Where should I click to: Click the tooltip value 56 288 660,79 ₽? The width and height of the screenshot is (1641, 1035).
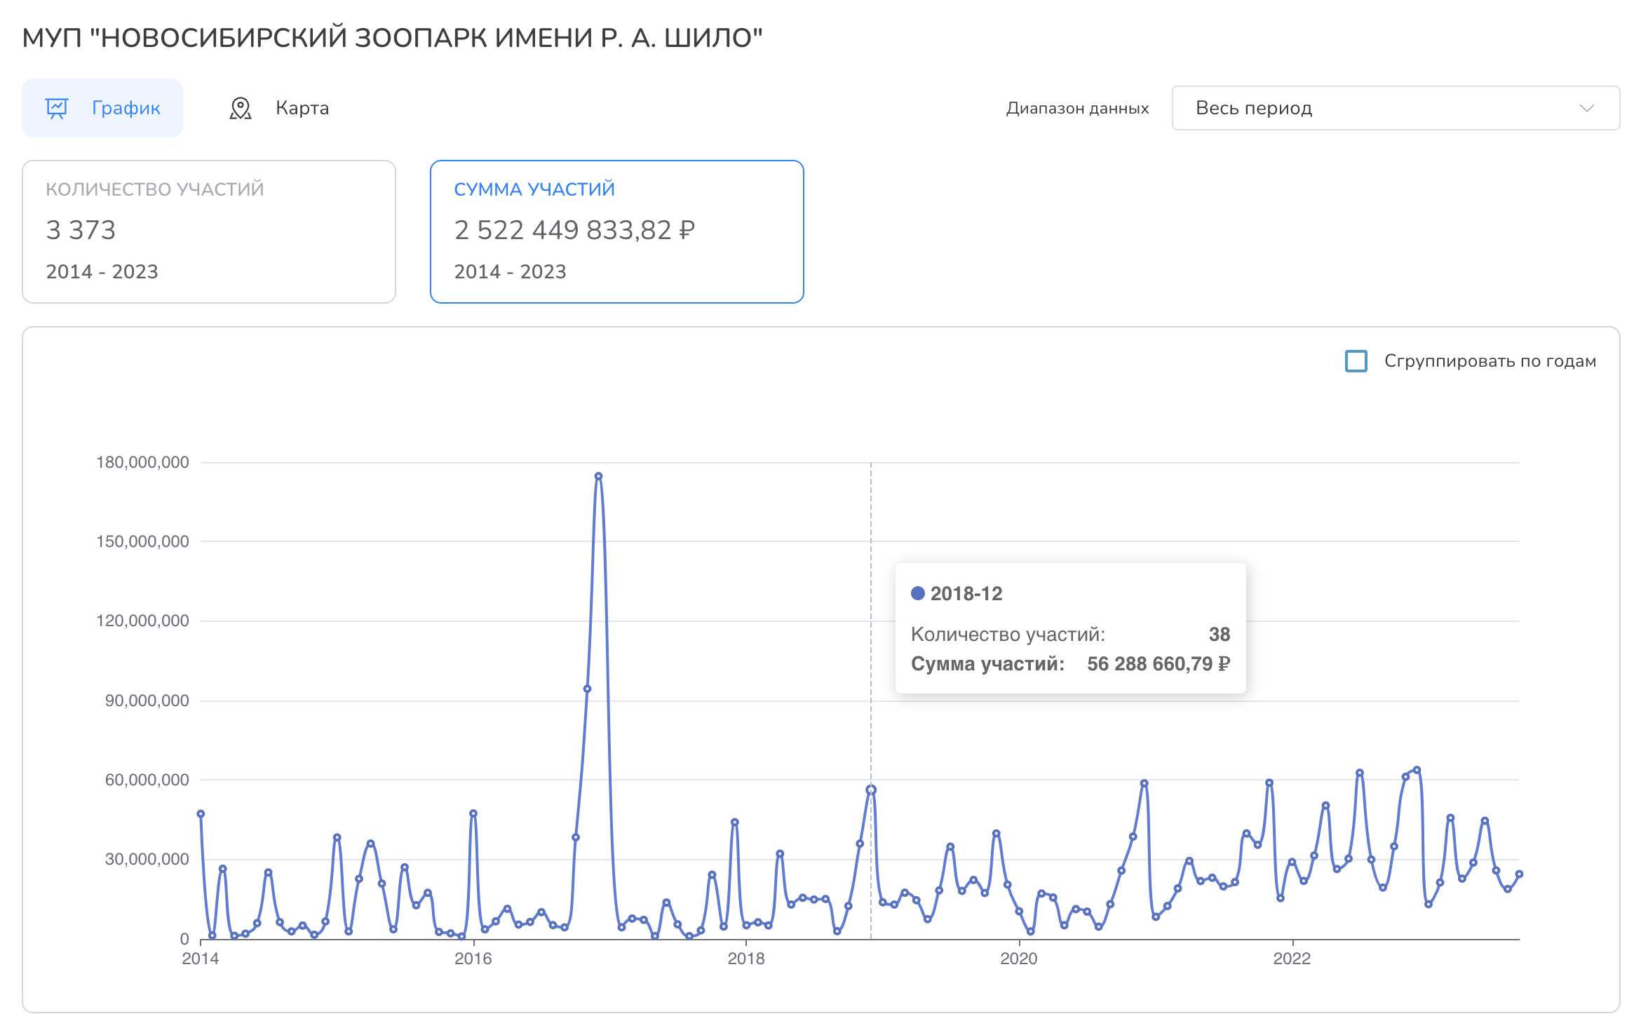coord(1159,664)
